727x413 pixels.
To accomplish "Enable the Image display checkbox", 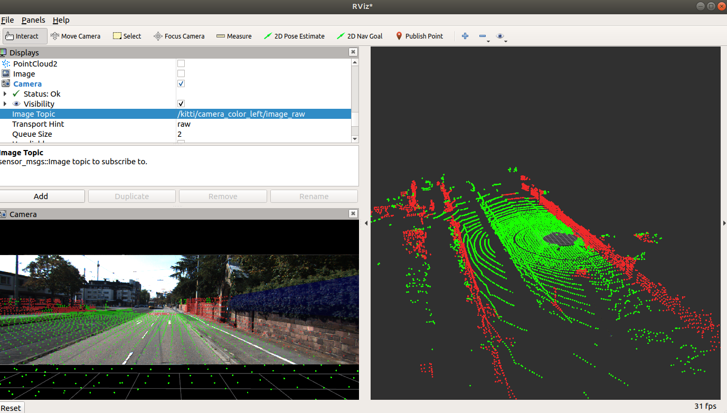I will 181,73.
